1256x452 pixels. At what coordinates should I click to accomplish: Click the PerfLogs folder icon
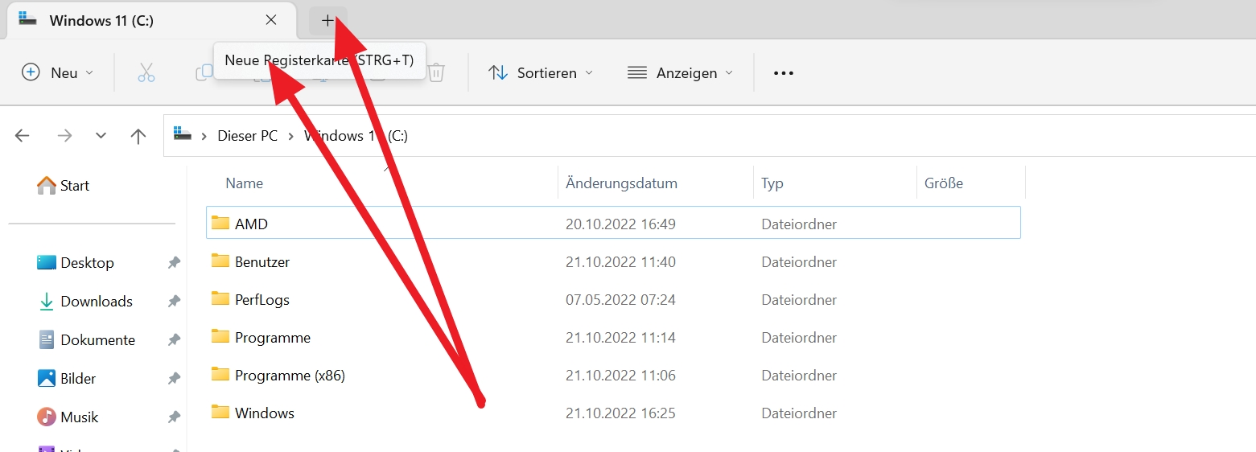click(x=220, y=298)
